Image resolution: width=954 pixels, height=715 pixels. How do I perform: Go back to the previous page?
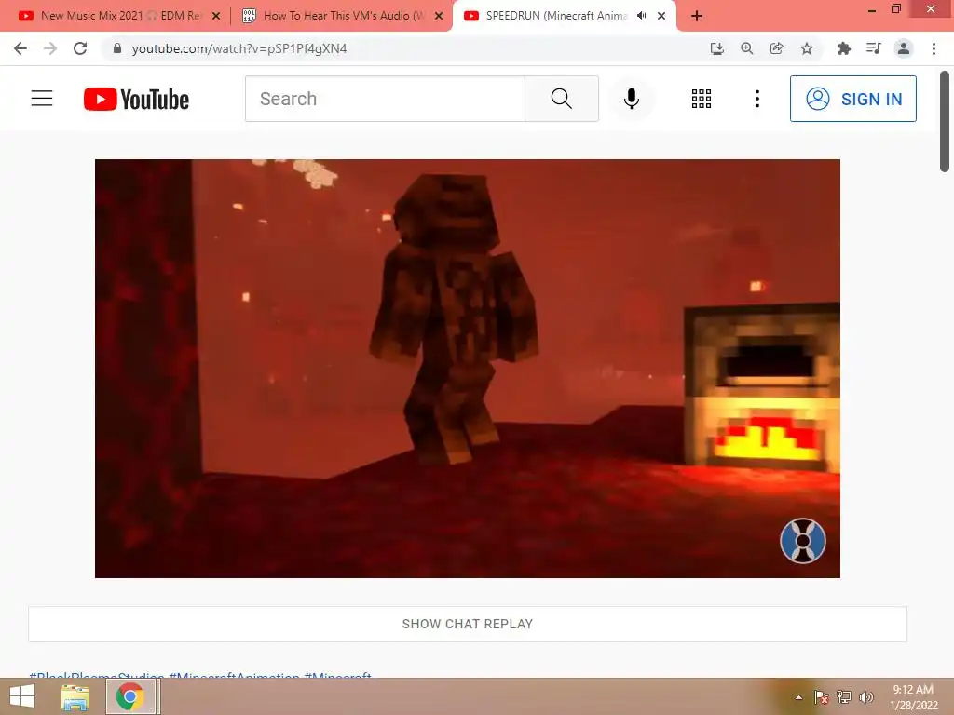[20, 48]
